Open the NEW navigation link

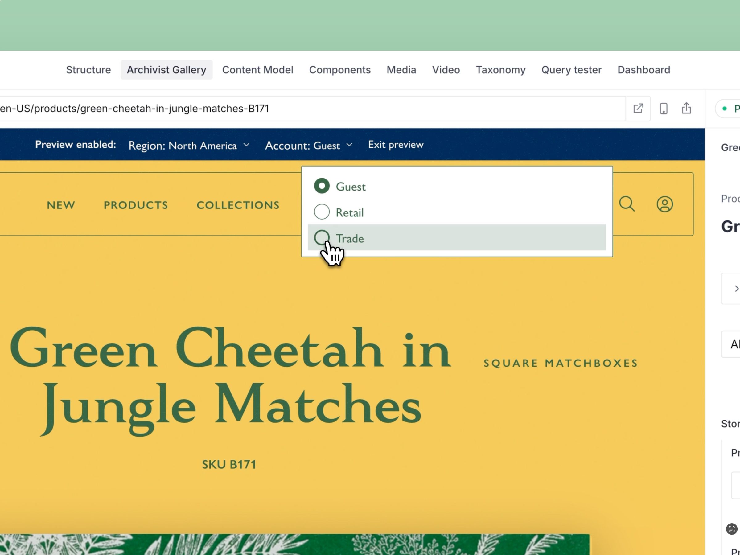(x=61, y=205)
